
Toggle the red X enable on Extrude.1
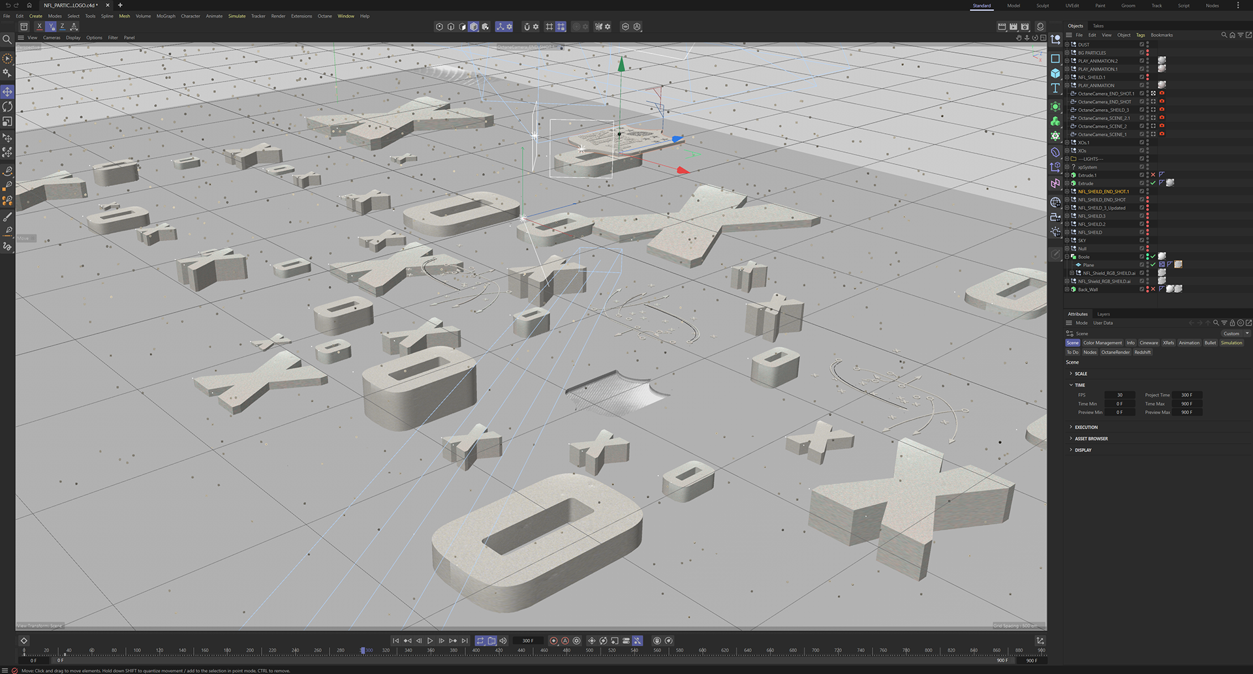tap(1153, 175)
